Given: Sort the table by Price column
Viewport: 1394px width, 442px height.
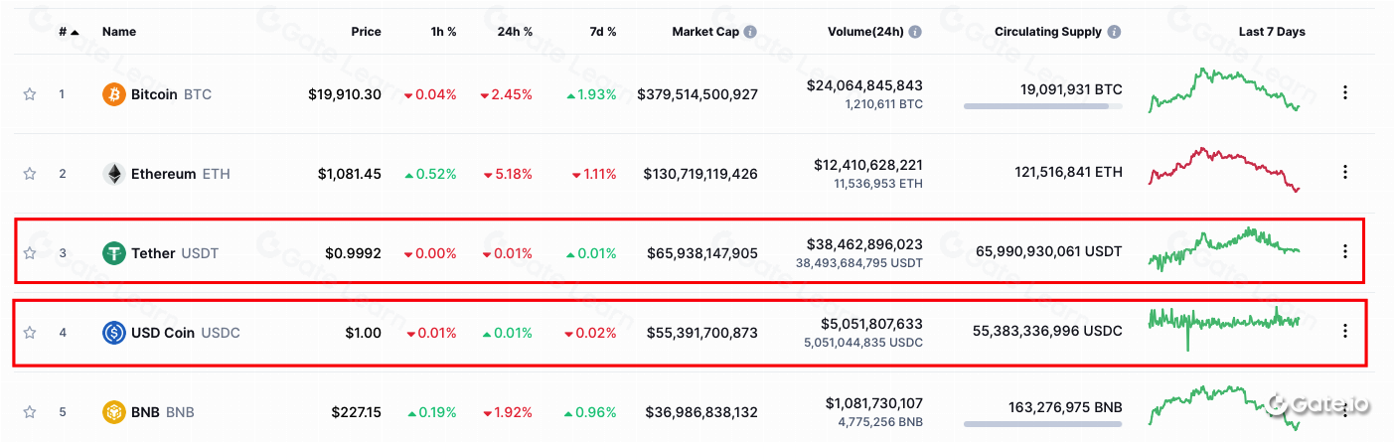Looking at the screenshot, I should click(366, 32).
